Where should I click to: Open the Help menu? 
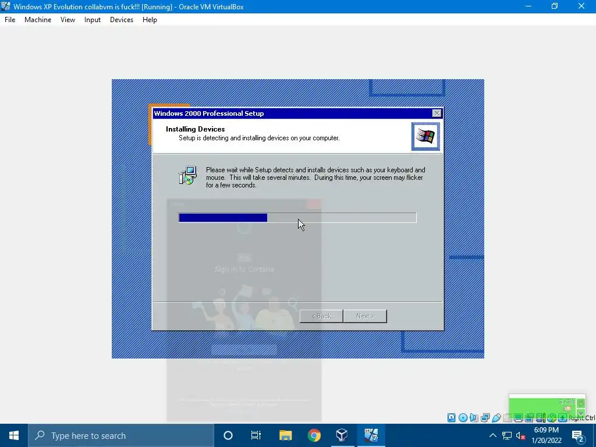pyautogui.click(x=150, y=20)
